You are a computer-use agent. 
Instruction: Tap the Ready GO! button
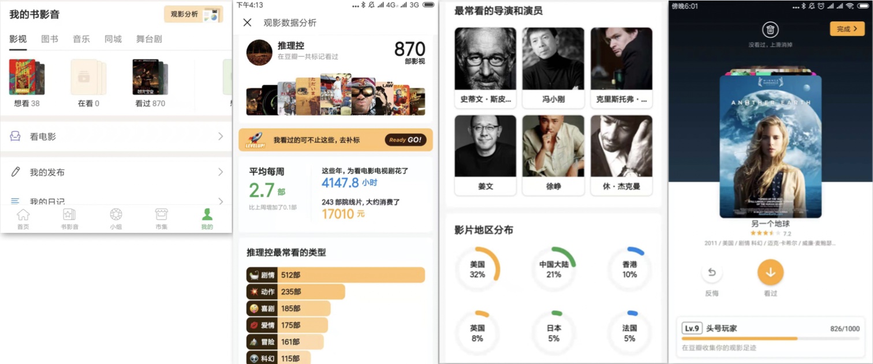(x=405, y=140)
